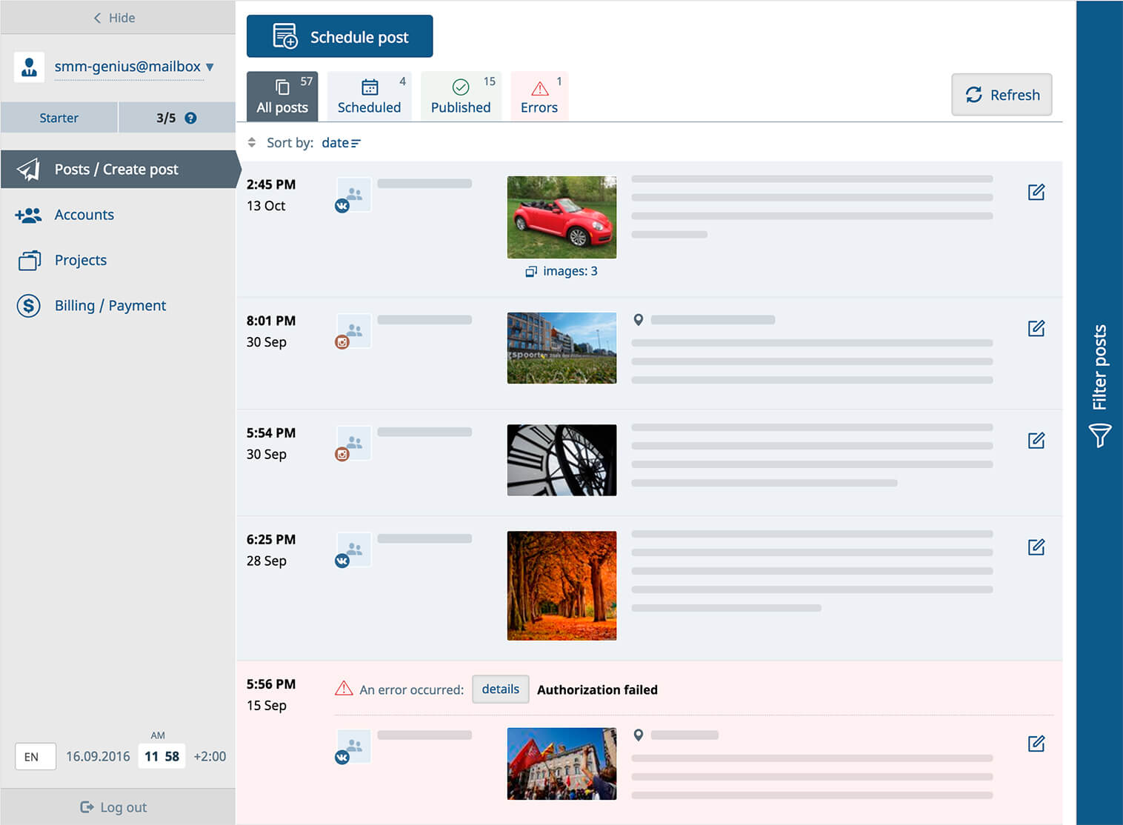Select the Posts / Create post paper plane icon
The image size is (1123, 825).
tap(27, 169)
